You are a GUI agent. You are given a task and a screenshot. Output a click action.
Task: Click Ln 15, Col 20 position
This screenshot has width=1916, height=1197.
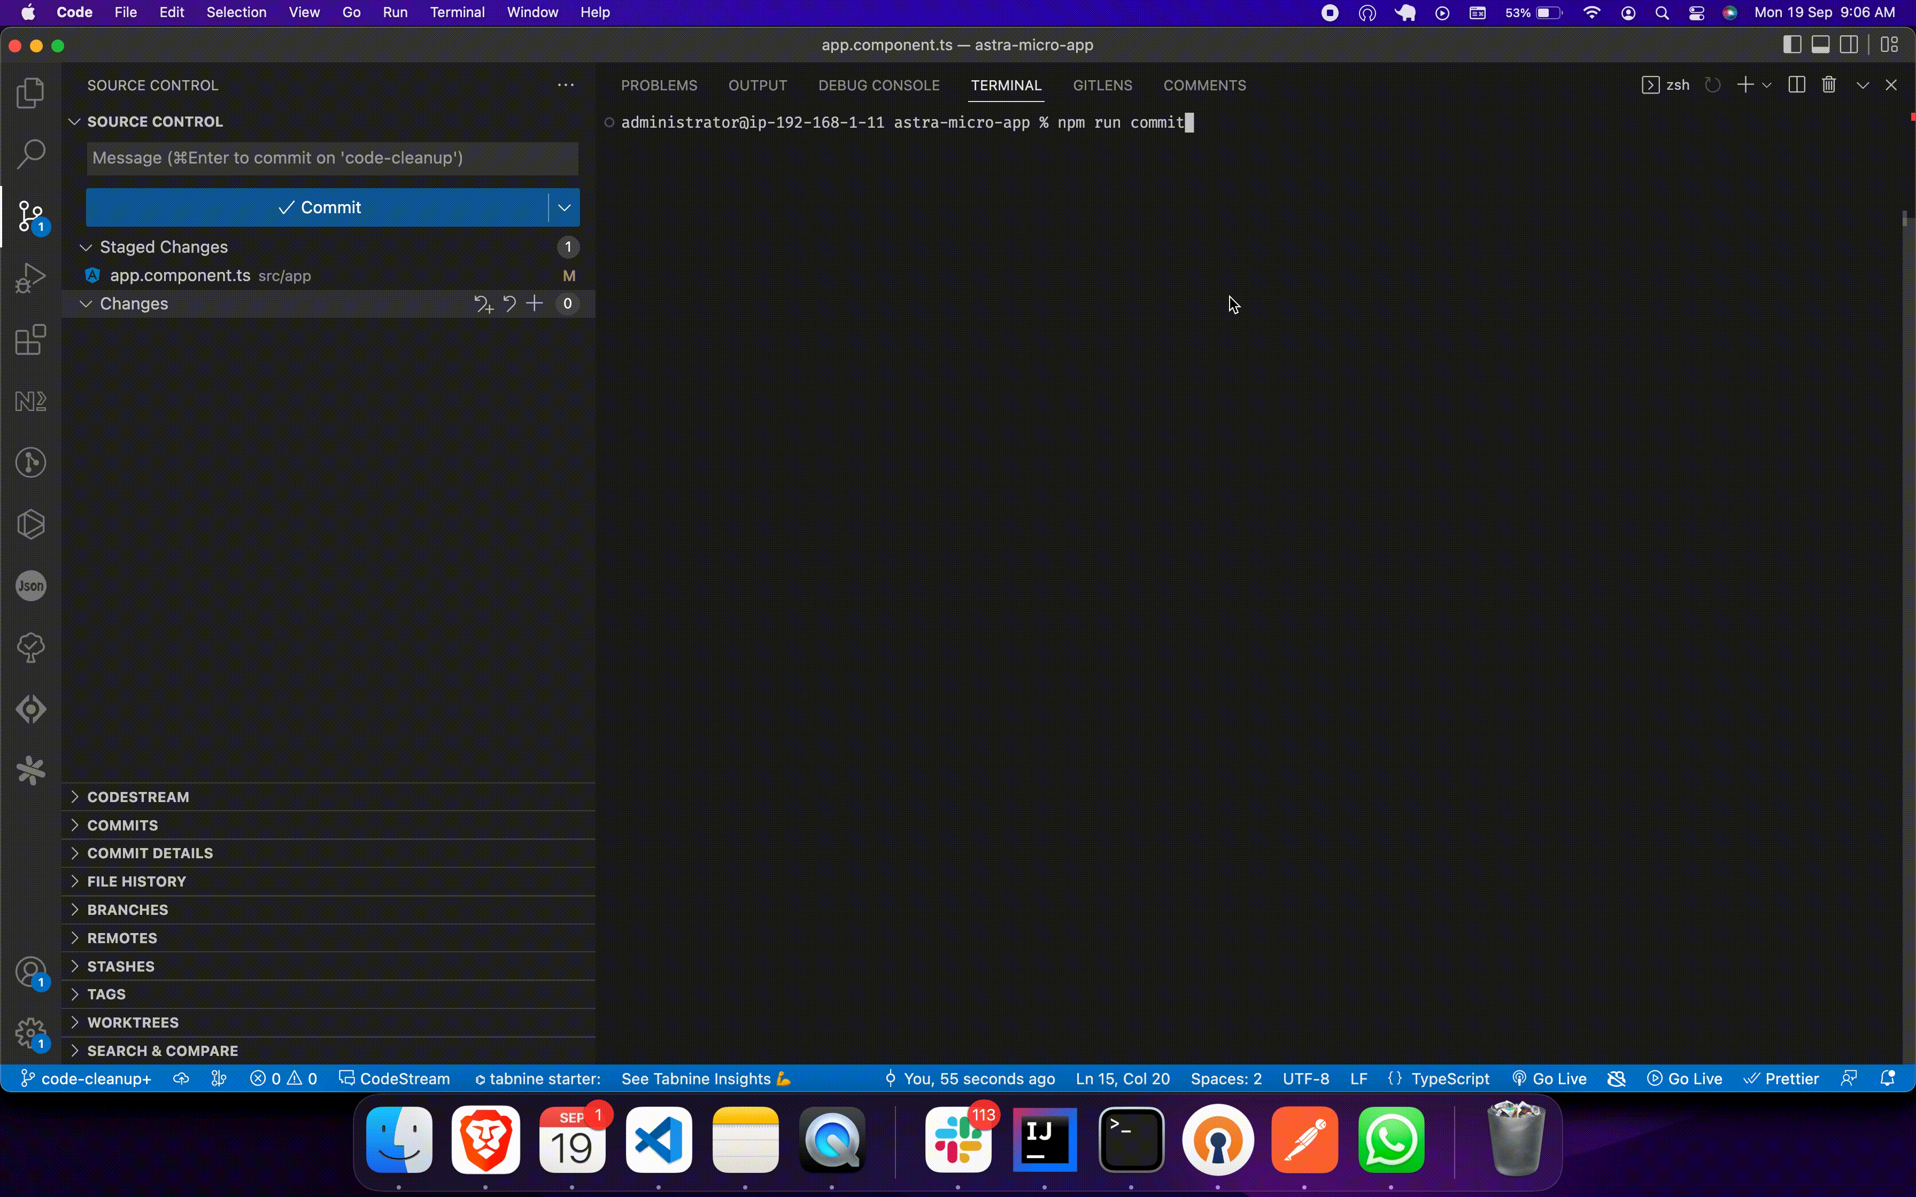(1123, 1078)
